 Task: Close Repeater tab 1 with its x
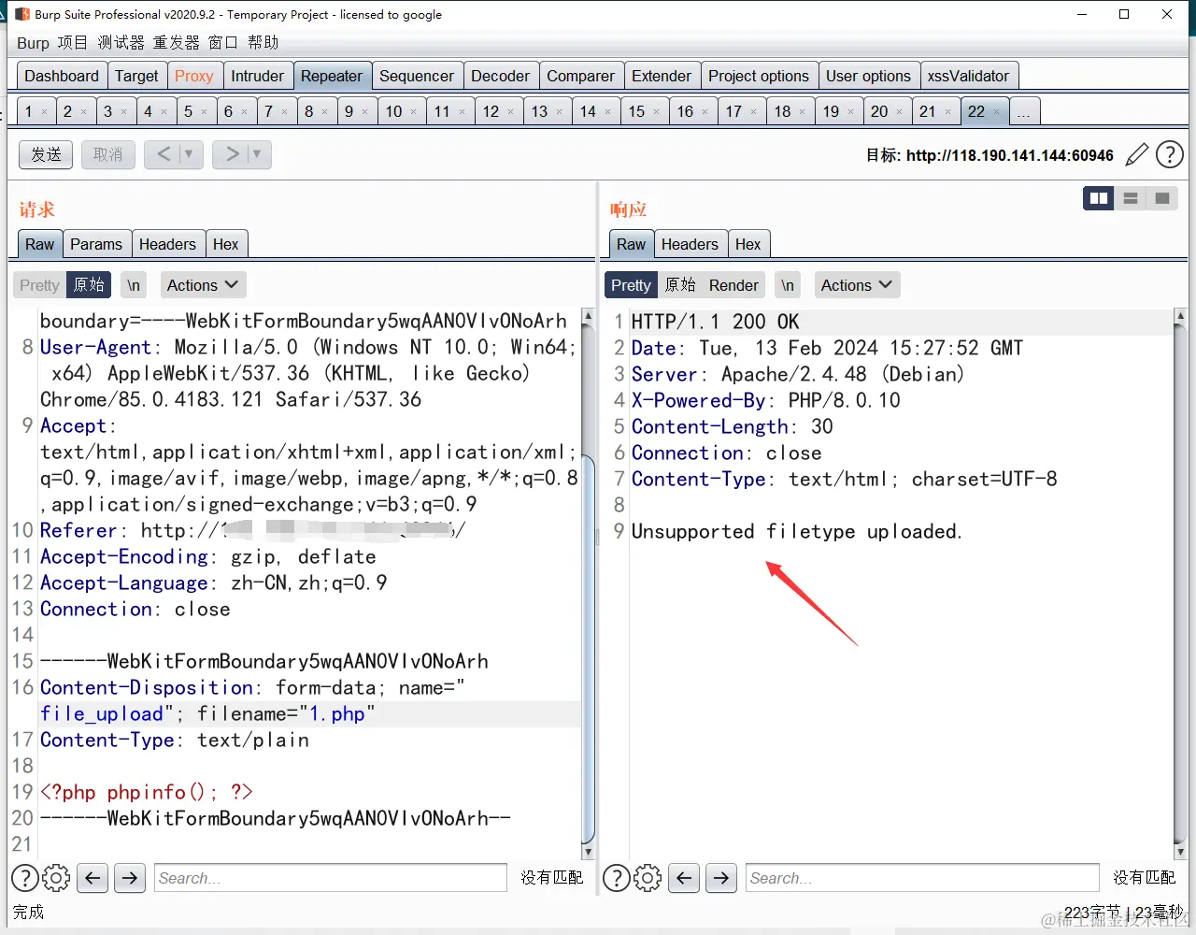pos(44,112)
